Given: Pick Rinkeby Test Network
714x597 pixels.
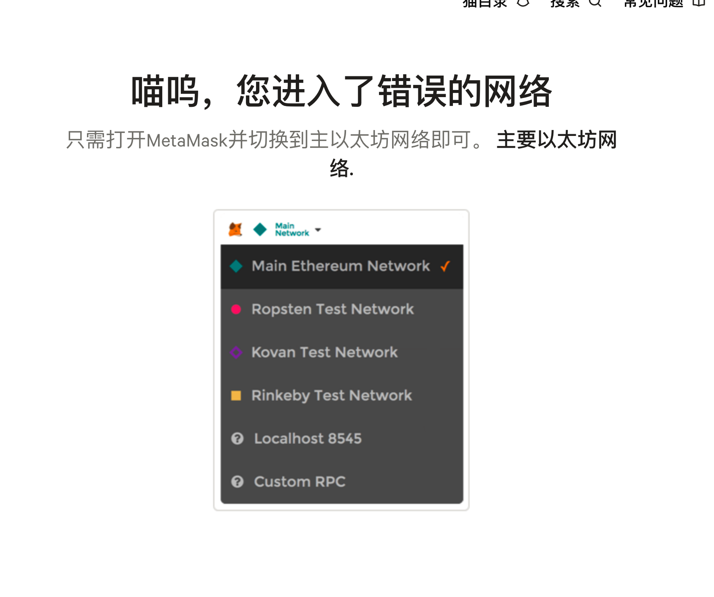Looking at the screenshot, I should click(x=342, y=396).
